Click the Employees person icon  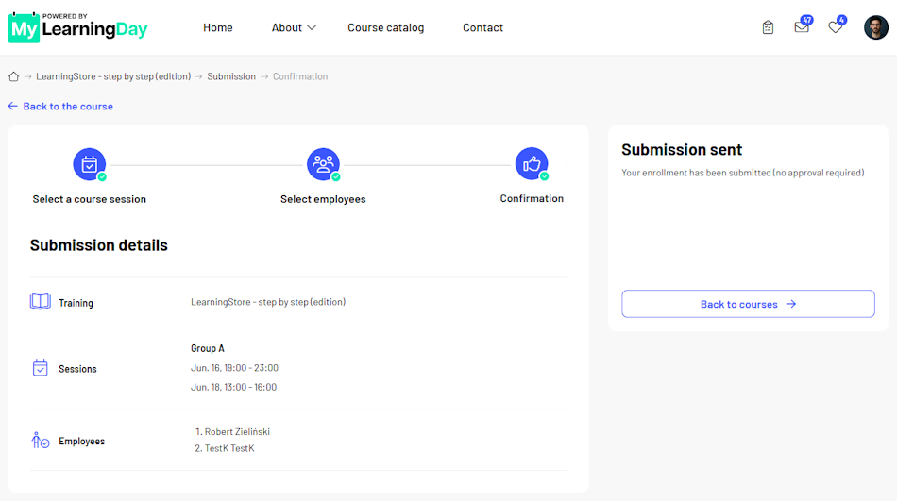click(40, 441)
